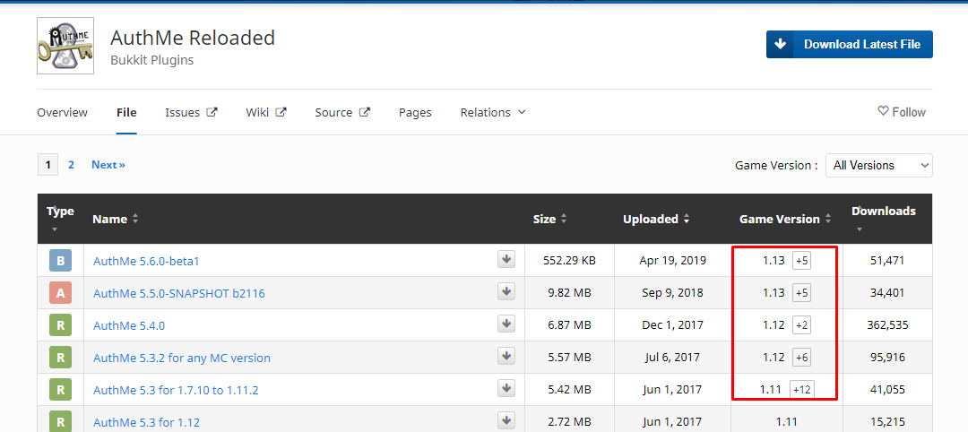Download AuthMe 5.4.0 via arrow icon
Viewport: 968px width, 432px height.
506,324
